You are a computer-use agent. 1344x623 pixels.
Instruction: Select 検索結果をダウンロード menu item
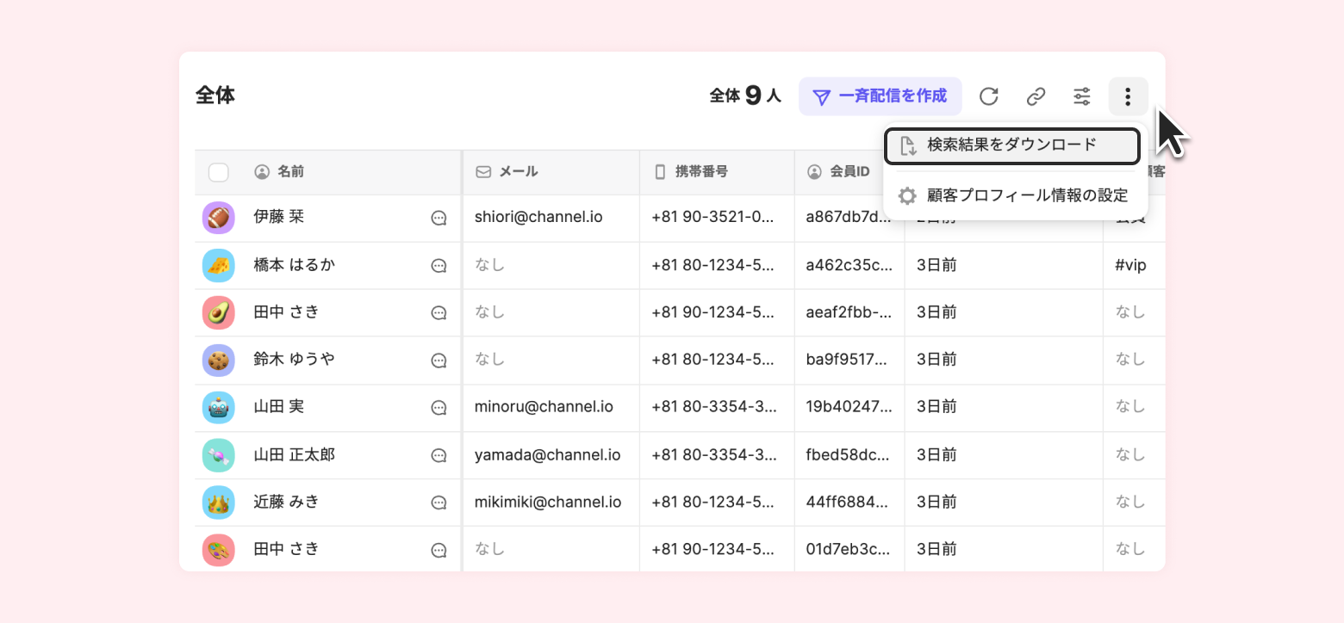click(1011, 145)
